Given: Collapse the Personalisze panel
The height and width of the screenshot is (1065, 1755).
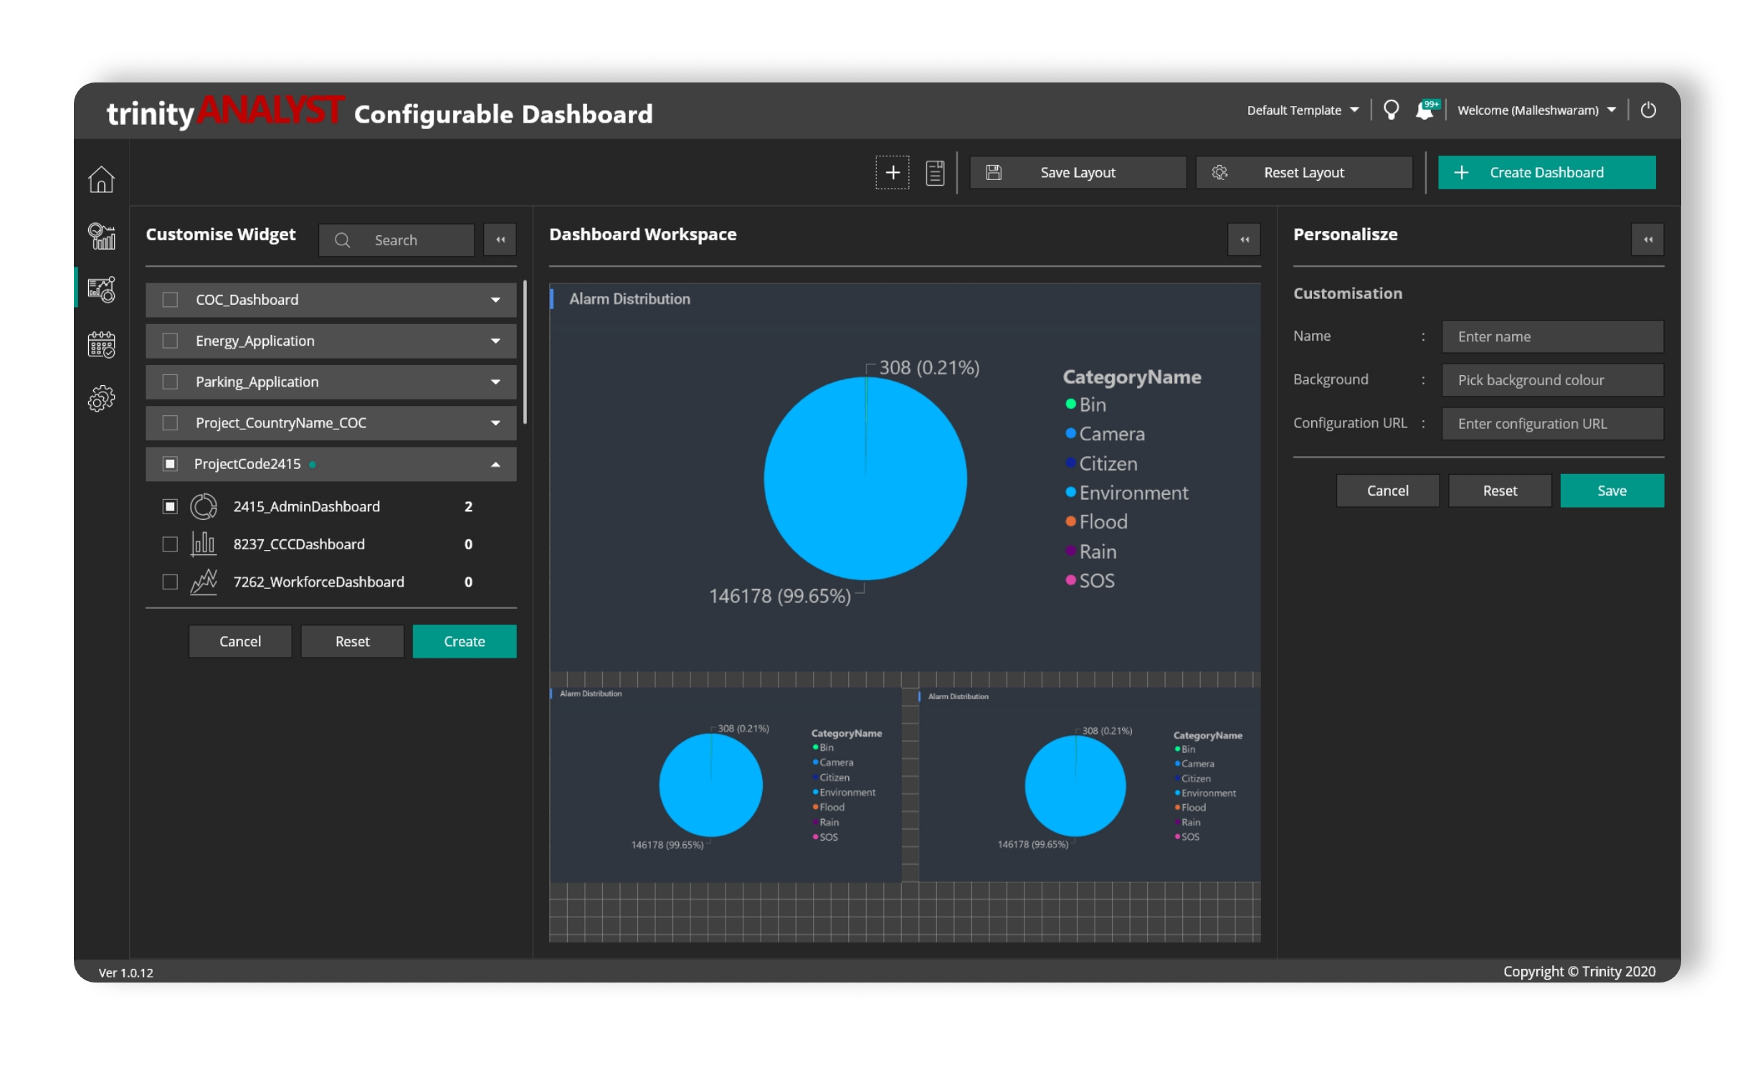Looking at the screenshot, I should pos(1648,240).
